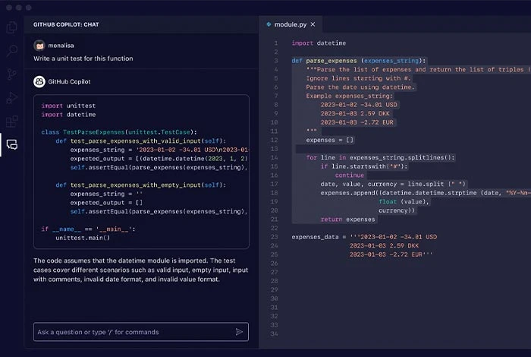The image size is (531, 357).
Task: Click the GitHub Copilot name label
Action: (69, 82)
